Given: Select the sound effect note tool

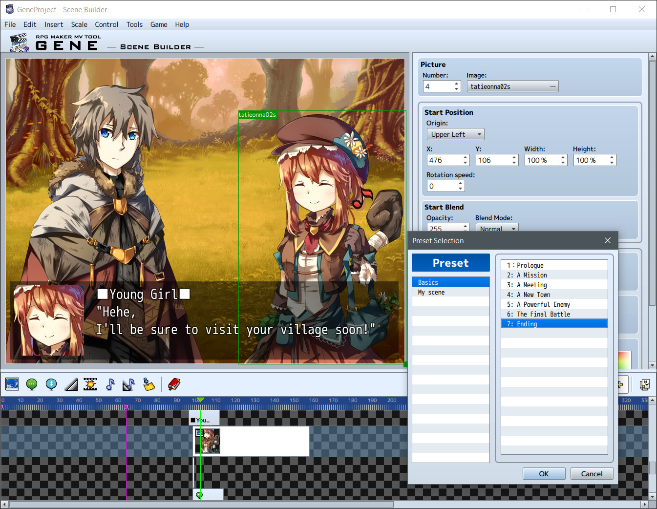Looking at the screenshot, I should 128,384.
